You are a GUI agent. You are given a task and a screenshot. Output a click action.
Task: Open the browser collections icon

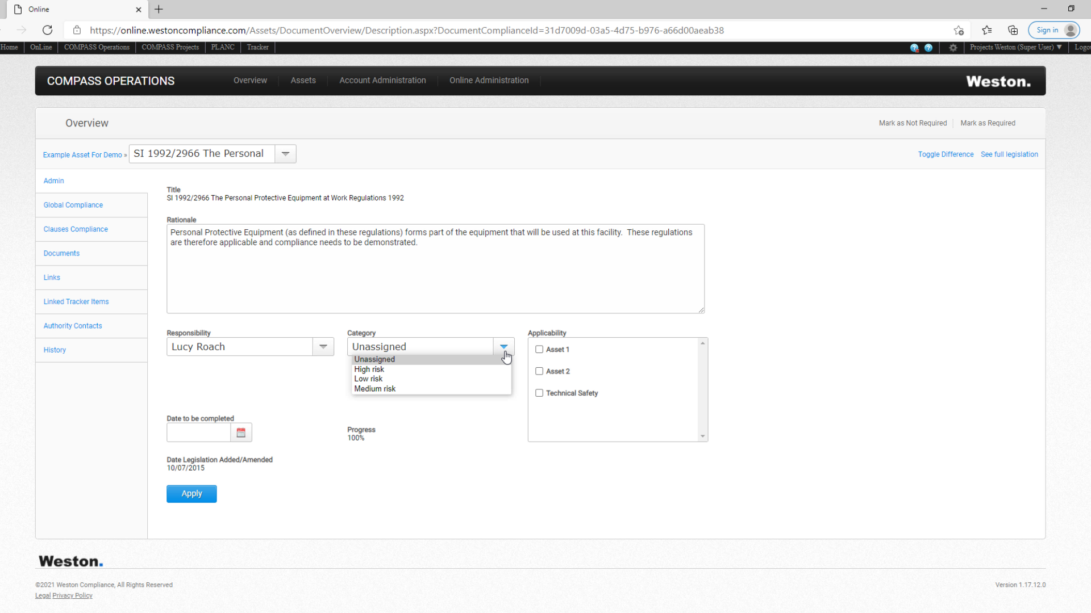tap(1013, 30)
